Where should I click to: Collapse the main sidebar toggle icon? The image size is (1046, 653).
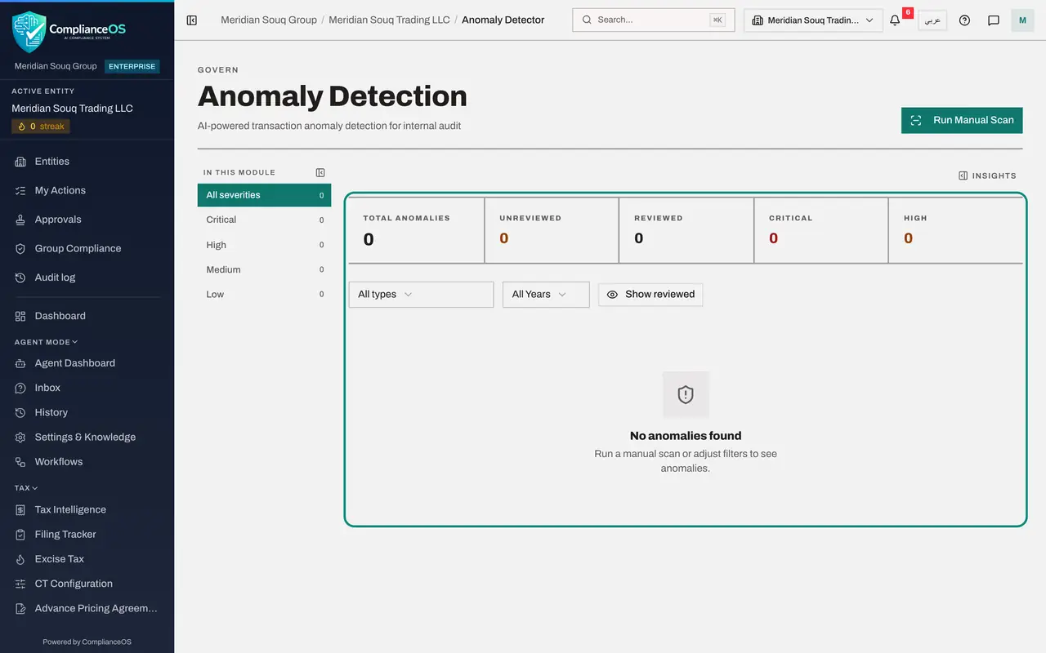coord(192,20)
